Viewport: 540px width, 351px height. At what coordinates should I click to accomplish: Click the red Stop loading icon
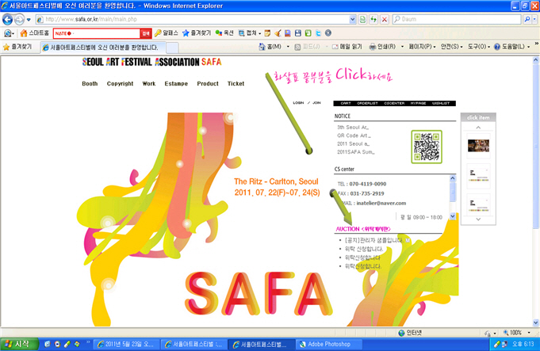[385, 18]
